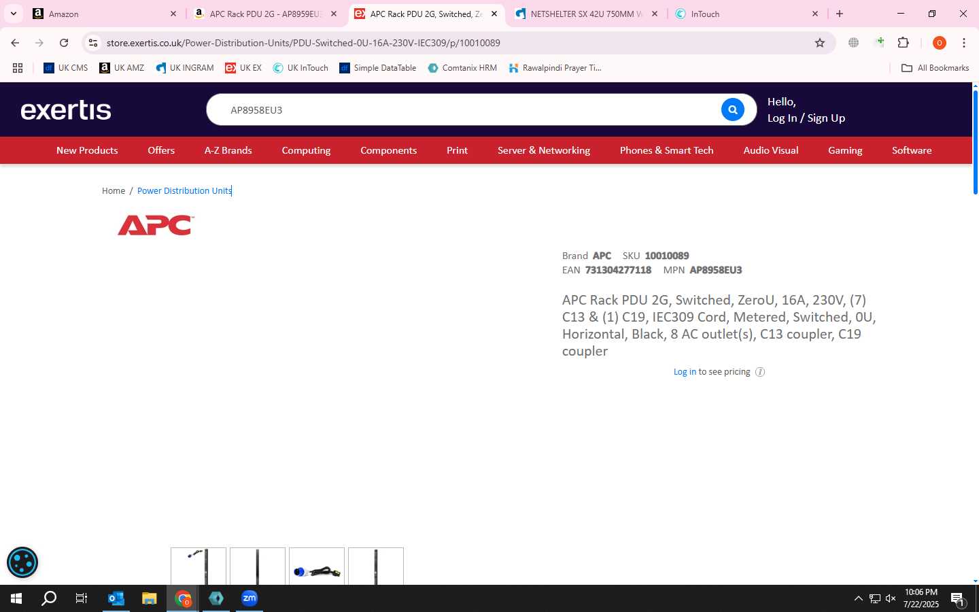Viewport: 979px width, 612px height.
Task: Go back with browser back arrow
Action: 15,43
